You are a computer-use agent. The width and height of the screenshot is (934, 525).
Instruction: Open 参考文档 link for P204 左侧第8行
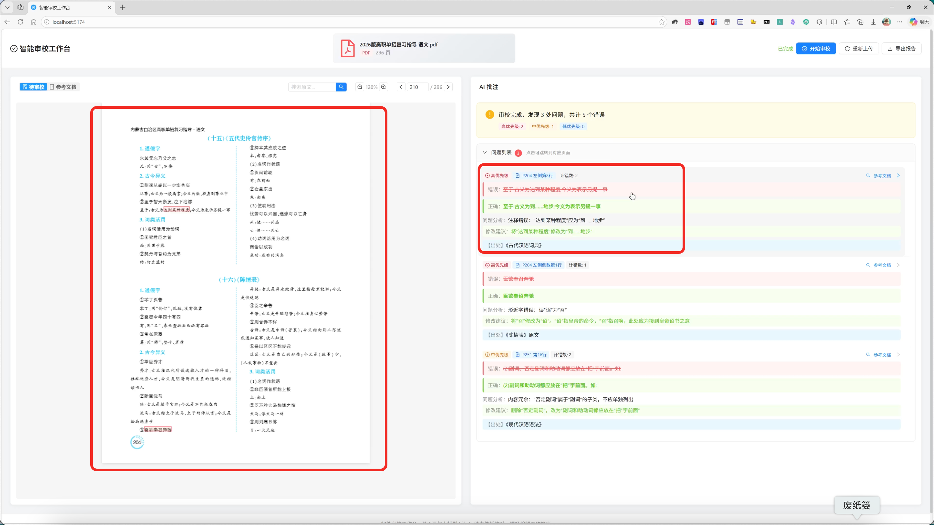coord(878,175)
